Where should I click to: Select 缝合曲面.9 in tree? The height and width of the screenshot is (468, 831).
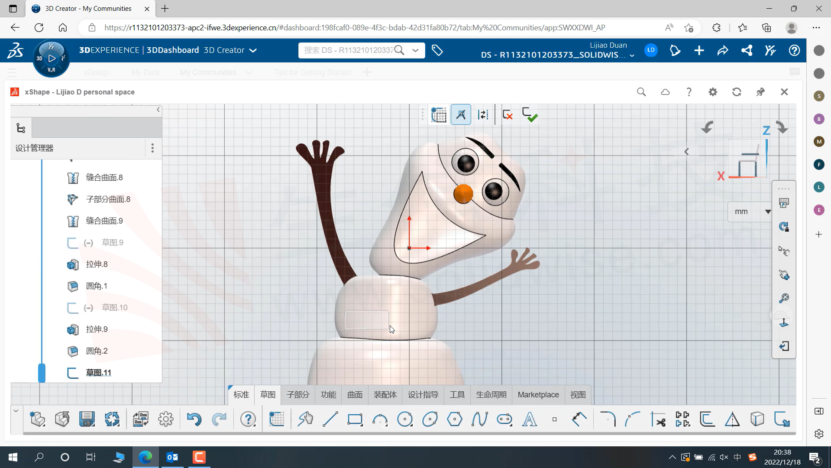coord(104,221)
